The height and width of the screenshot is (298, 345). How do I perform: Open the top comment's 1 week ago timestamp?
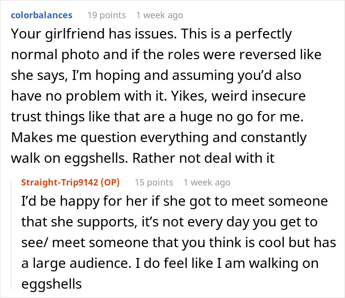point(159,15)
